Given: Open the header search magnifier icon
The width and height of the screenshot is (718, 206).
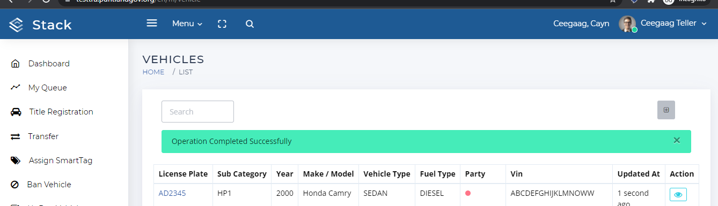Looking at the screenshot, I should coord(250,24).
